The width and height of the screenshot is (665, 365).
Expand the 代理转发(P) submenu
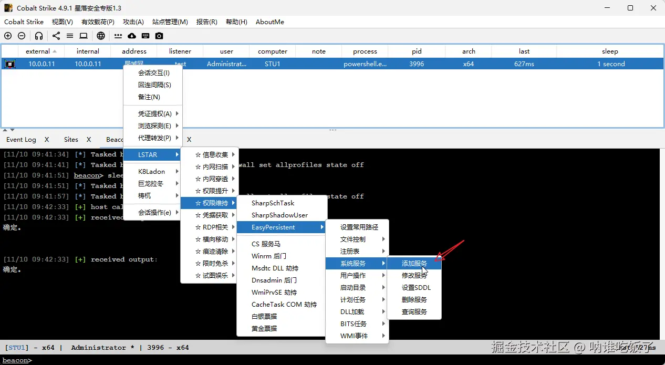coord(153,138)
